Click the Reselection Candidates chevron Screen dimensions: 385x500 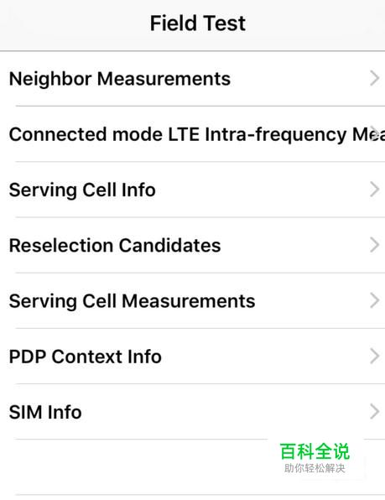tap(375, 245)
